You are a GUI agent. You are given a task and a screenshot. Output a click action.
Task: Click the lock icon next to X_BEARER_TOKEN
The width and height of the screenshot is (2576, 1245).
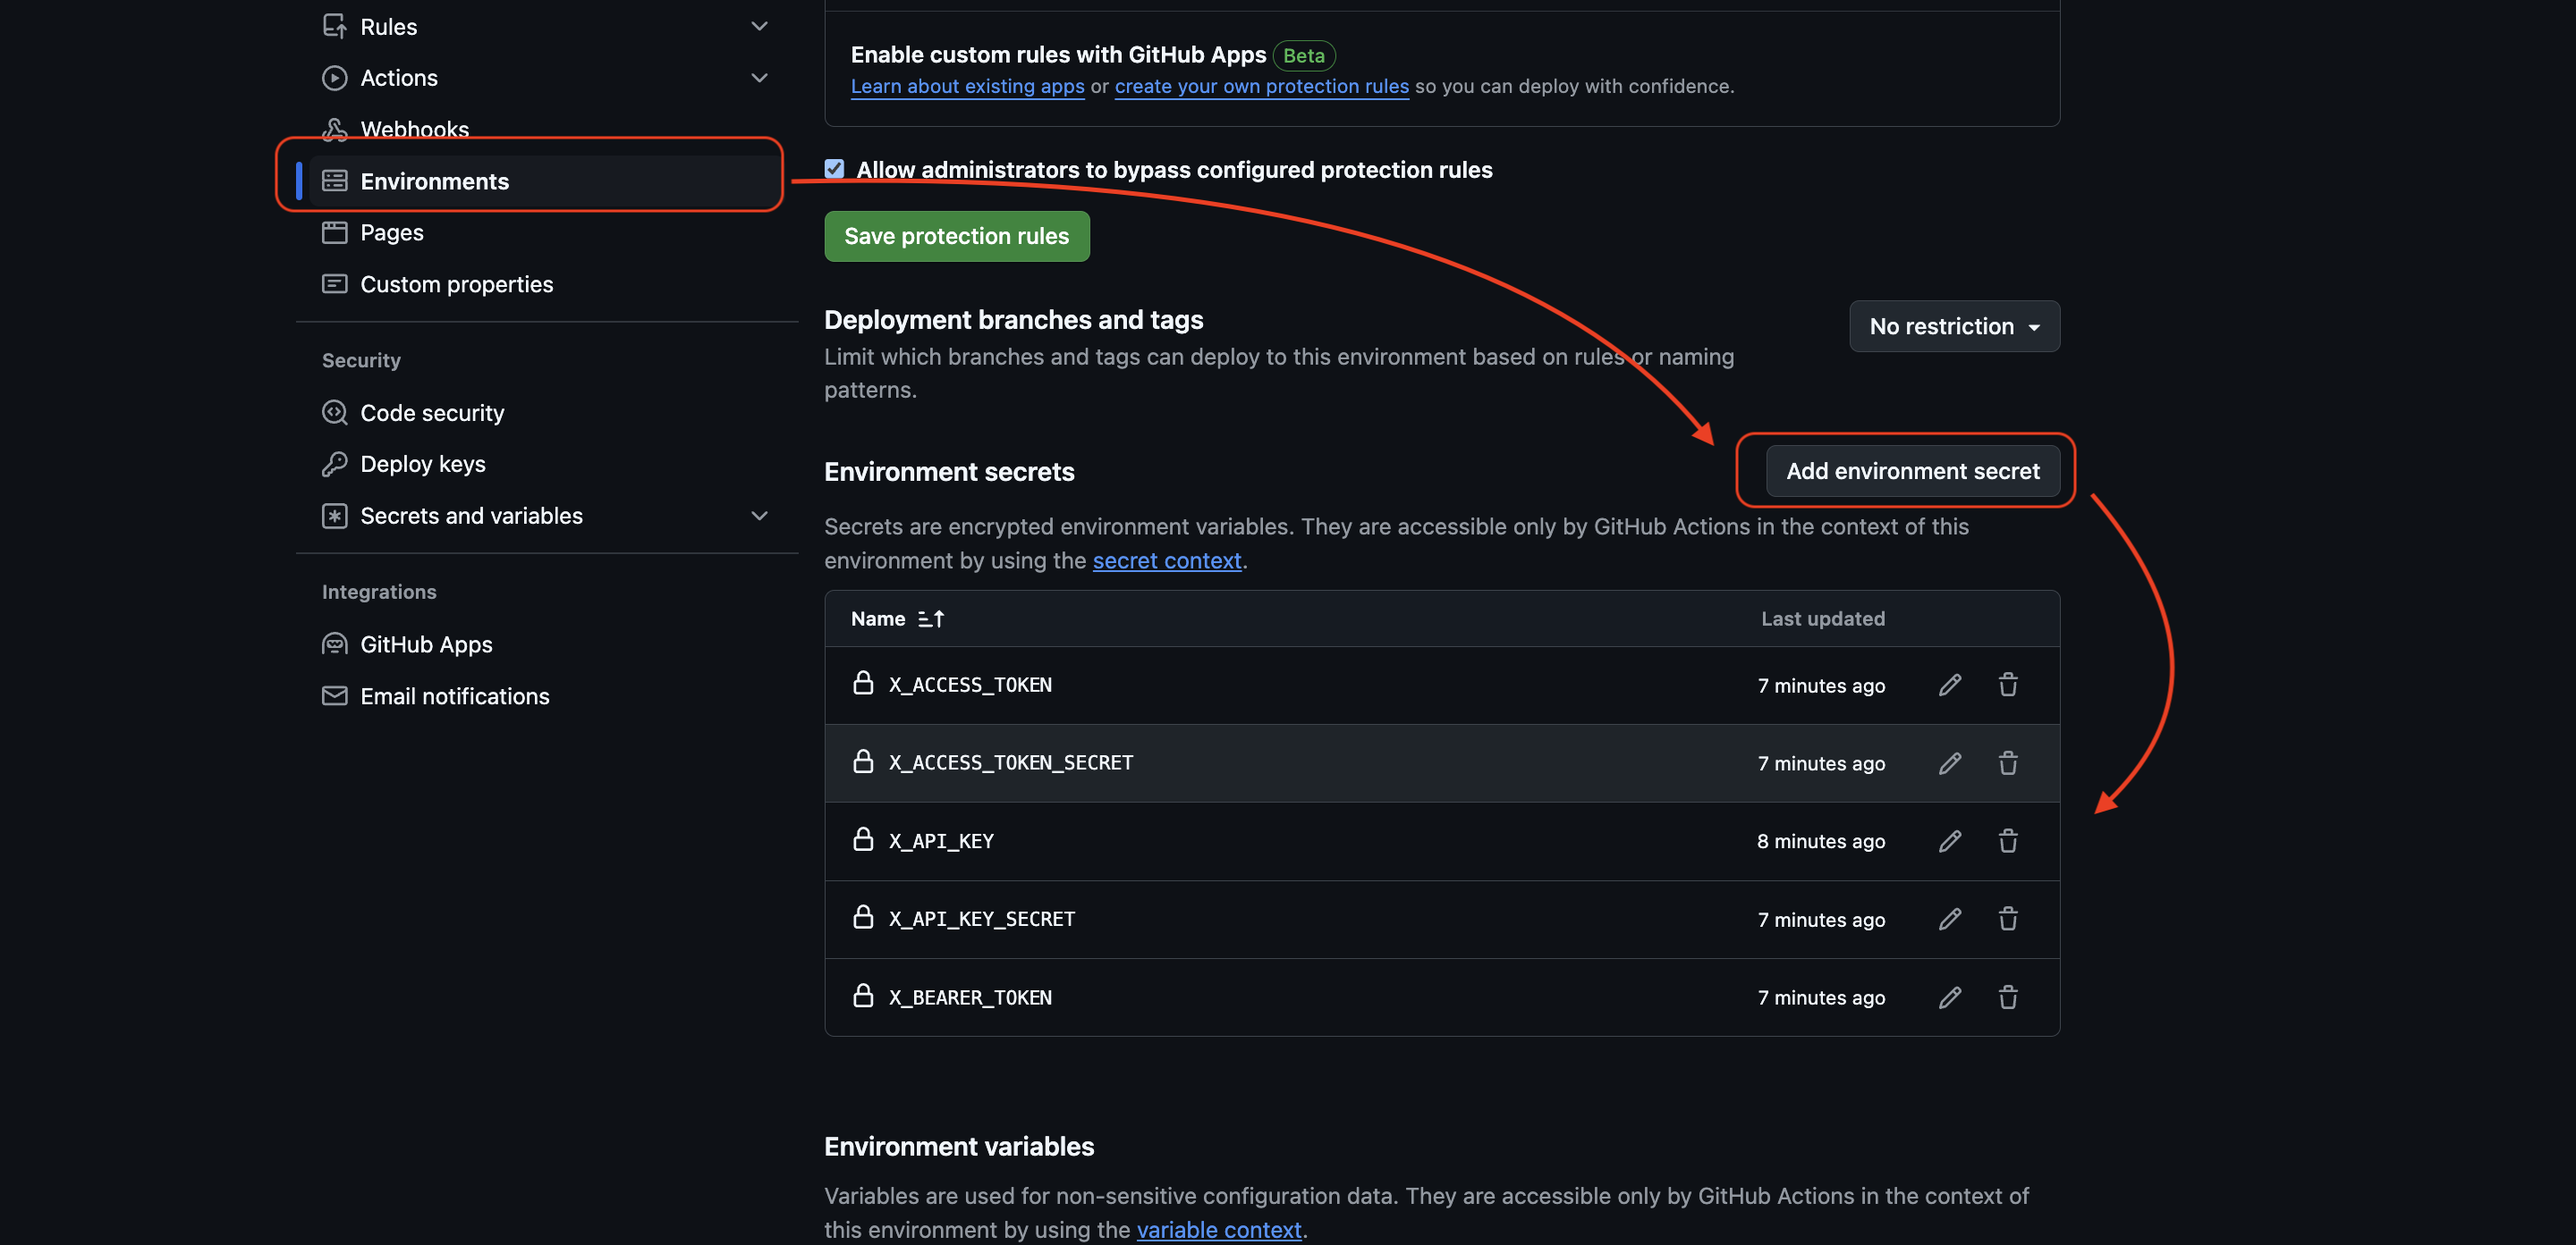coord(863,997)
